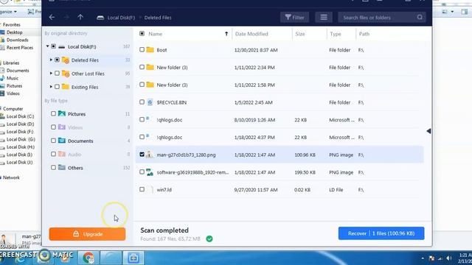472x265 pixels.
Task: Check Other Lost Files tree checkbox
Action: [57, 74]
